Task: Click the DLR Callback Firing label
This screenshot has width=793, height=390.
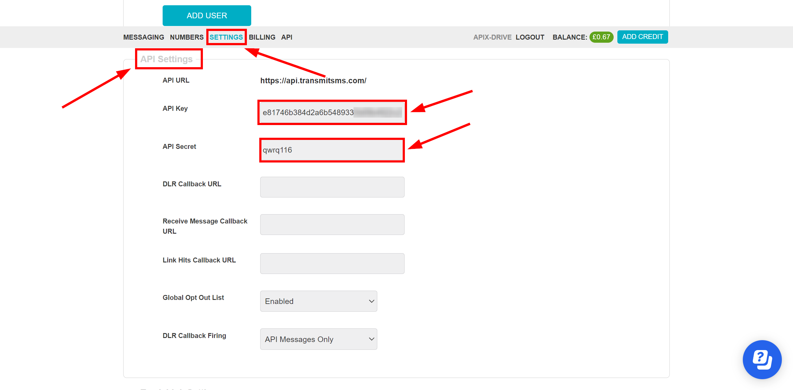Action: pos(194,336)
